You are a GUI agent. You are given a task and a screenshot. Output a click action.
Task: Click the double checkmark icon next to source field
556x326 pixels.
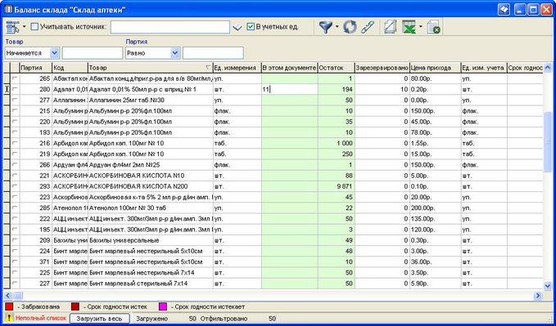coord(237,27)
